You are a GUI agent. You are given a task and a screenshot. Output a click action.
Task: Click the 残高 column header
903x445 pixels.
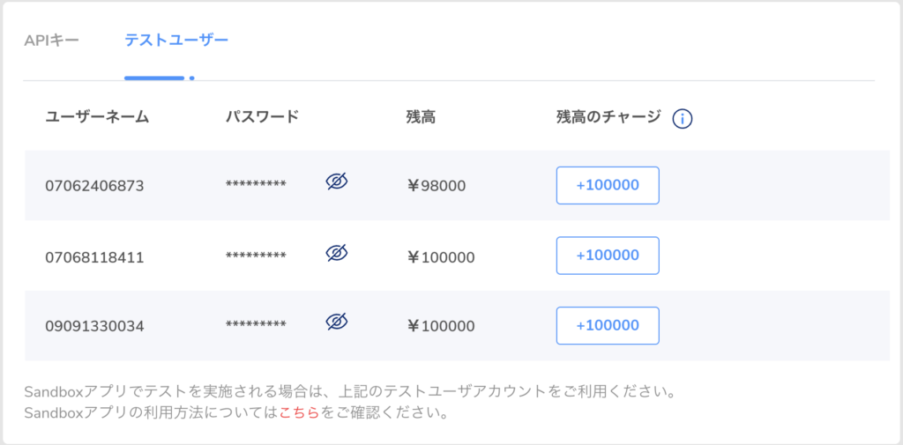point(421,117)
